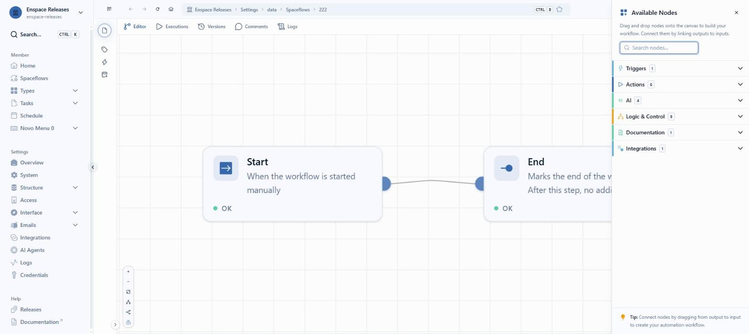
Task: Click the navigation panel toggle icon in top bar
Action: [109, 9]
